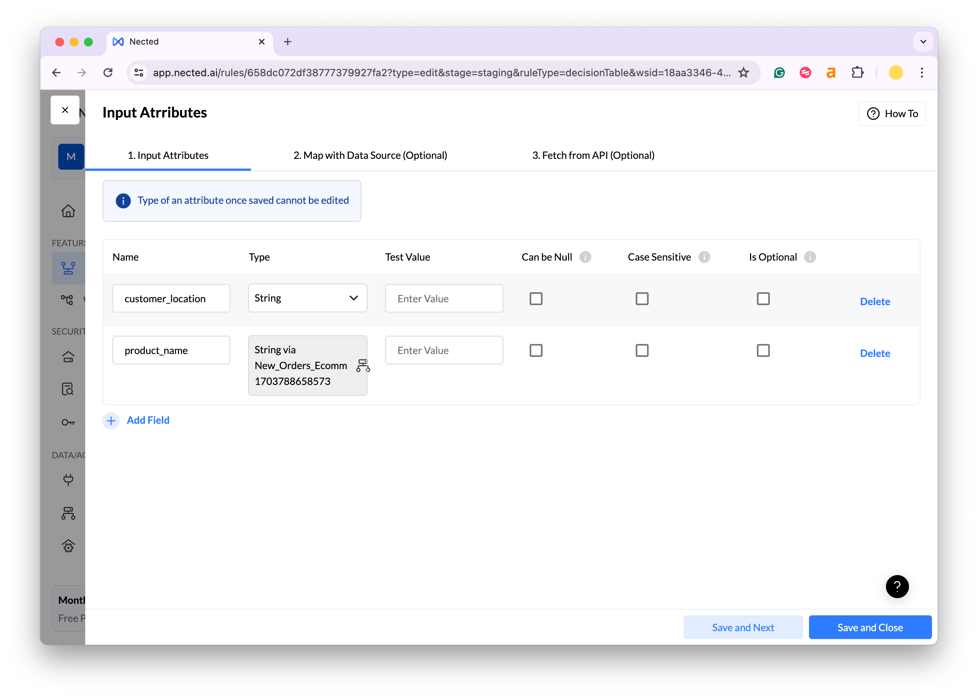Click the Grammarly extension icon
This screenshot has height=698, width=978.
780,73
